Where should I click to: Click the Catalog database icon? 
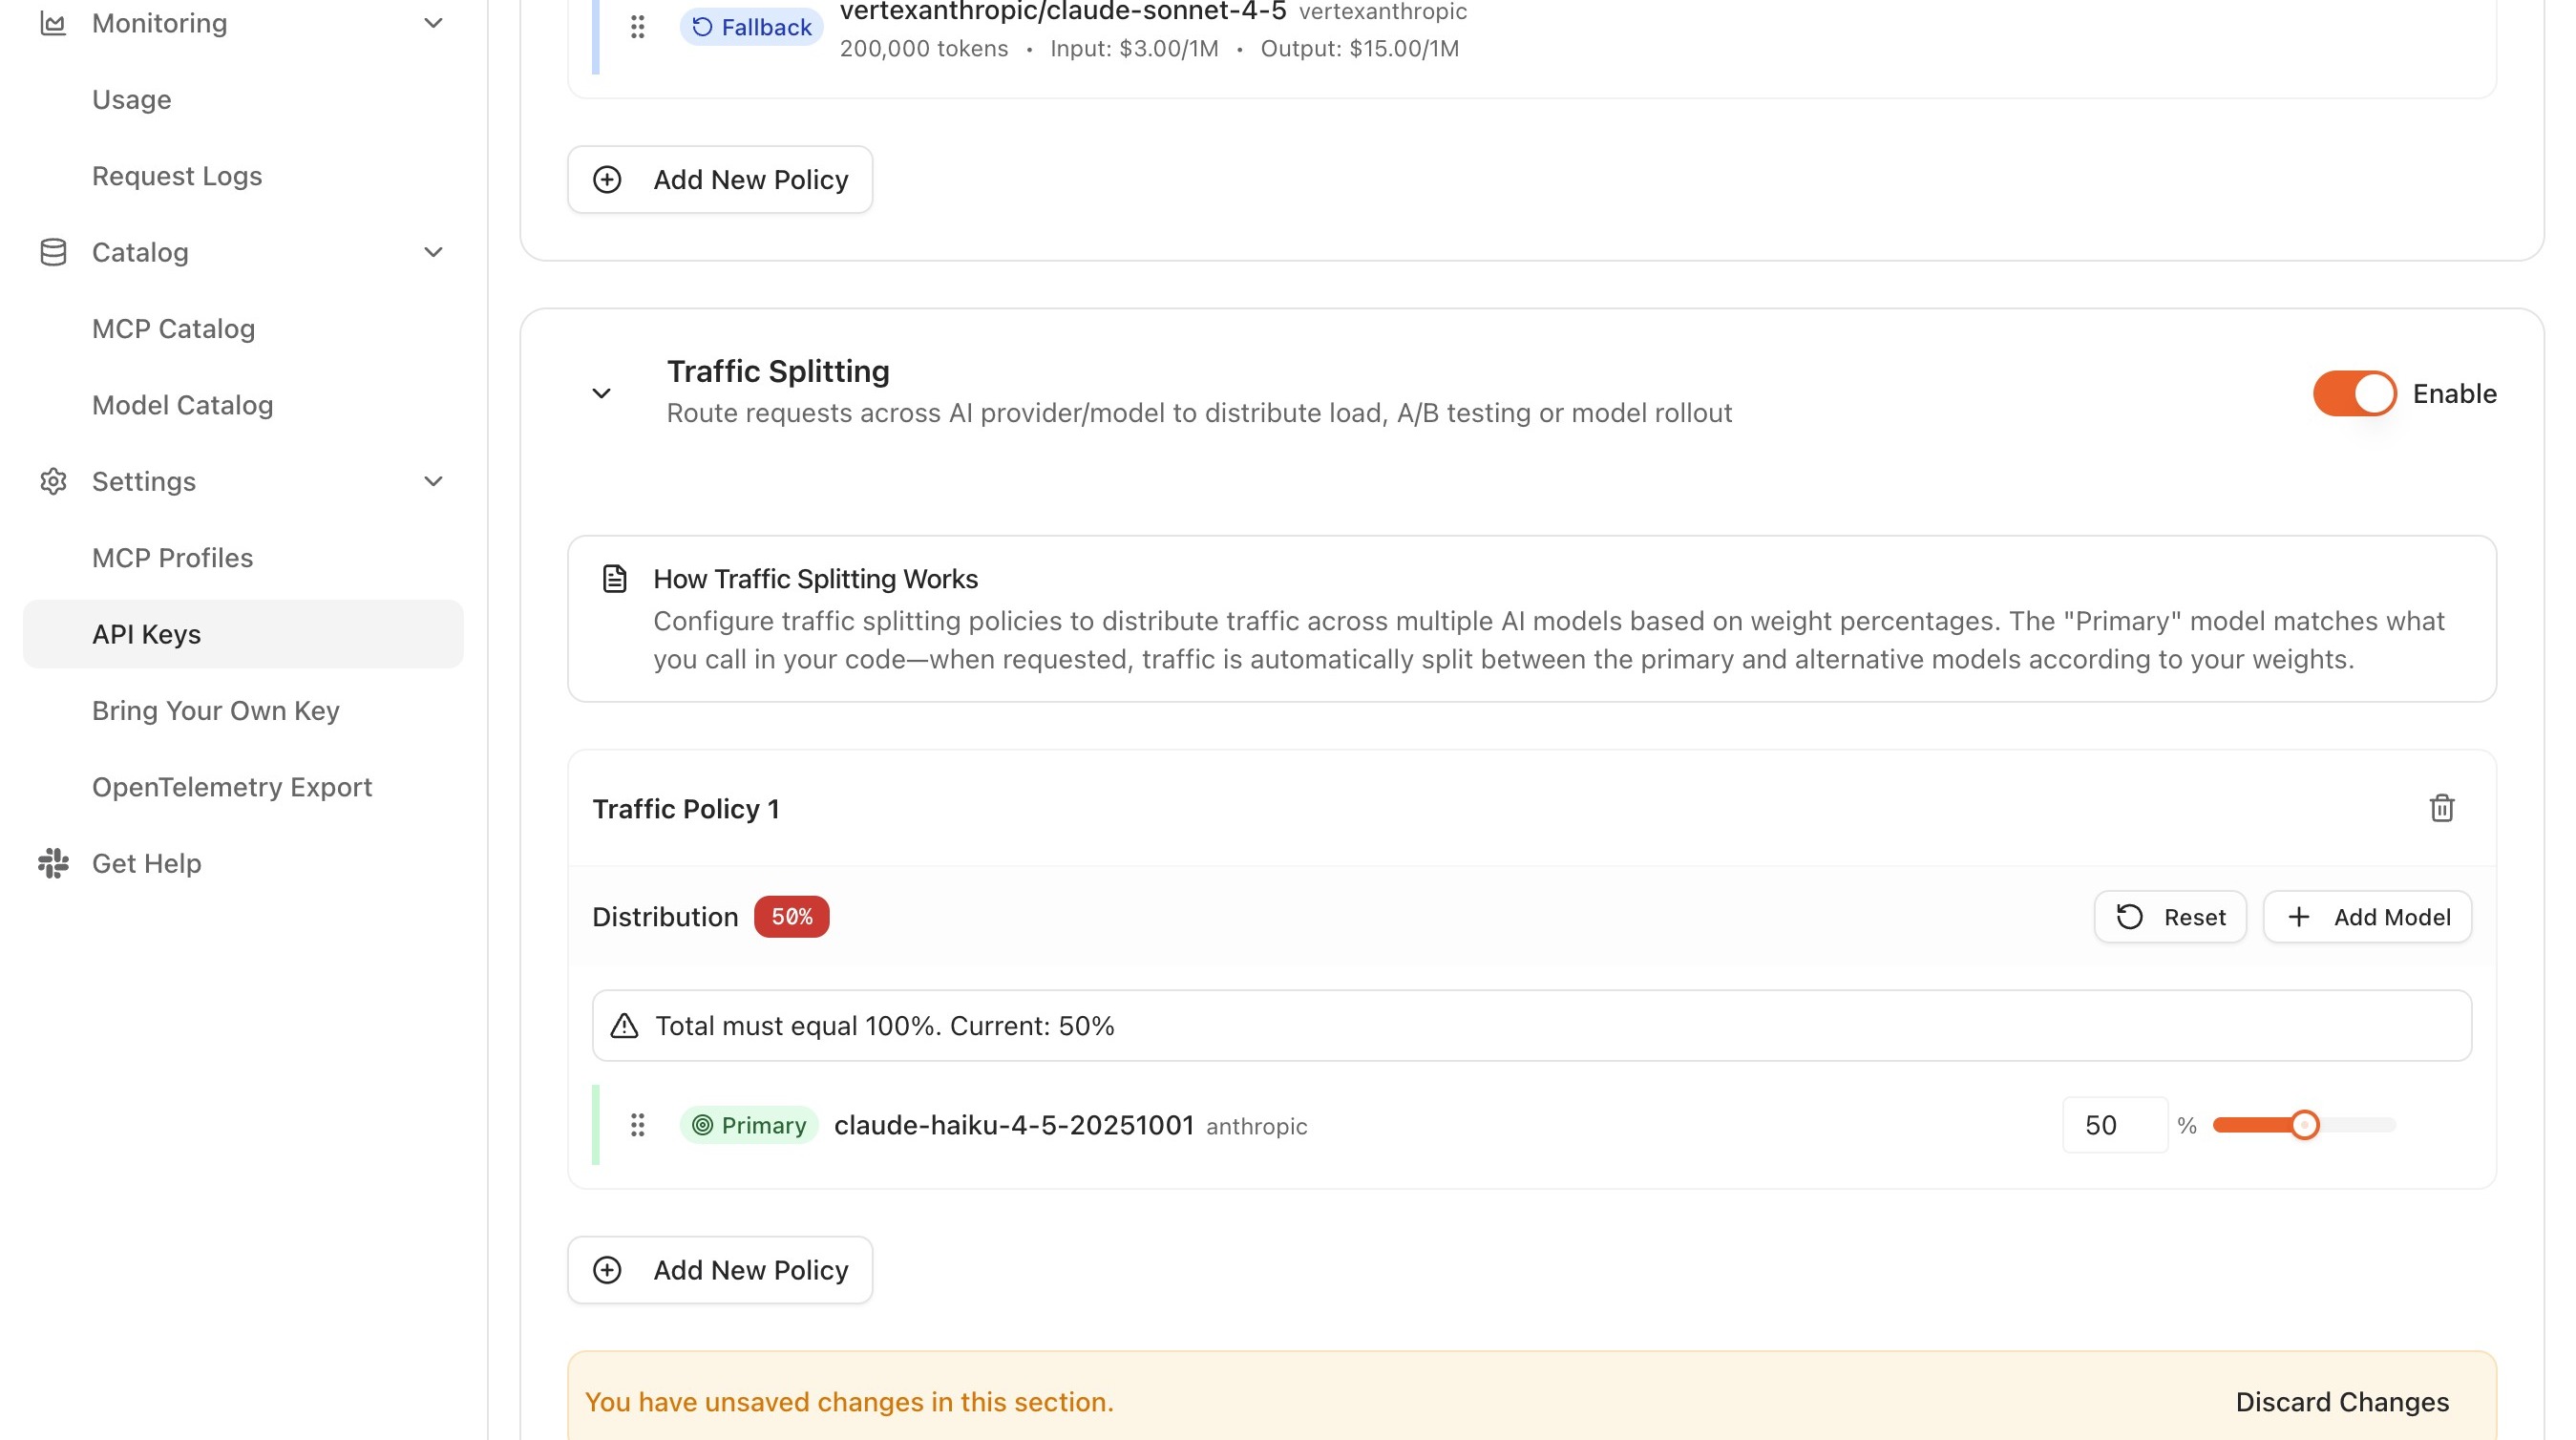[53, 252]
